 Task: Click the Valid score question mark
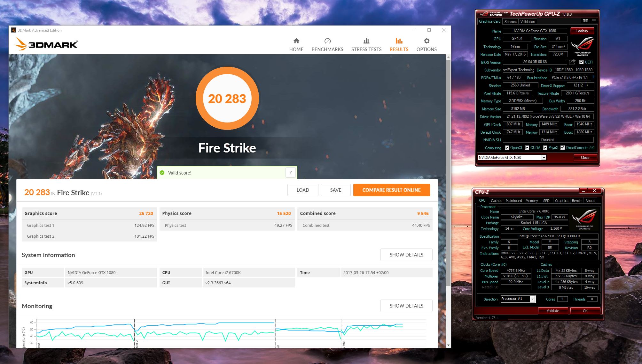coord(290,173)
